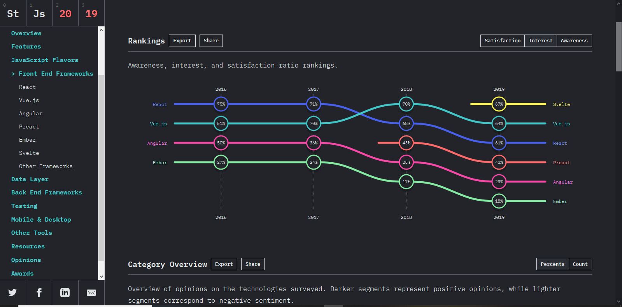622x307 pixels.
Task: Open the Resources section
Action: click(28, 246)
